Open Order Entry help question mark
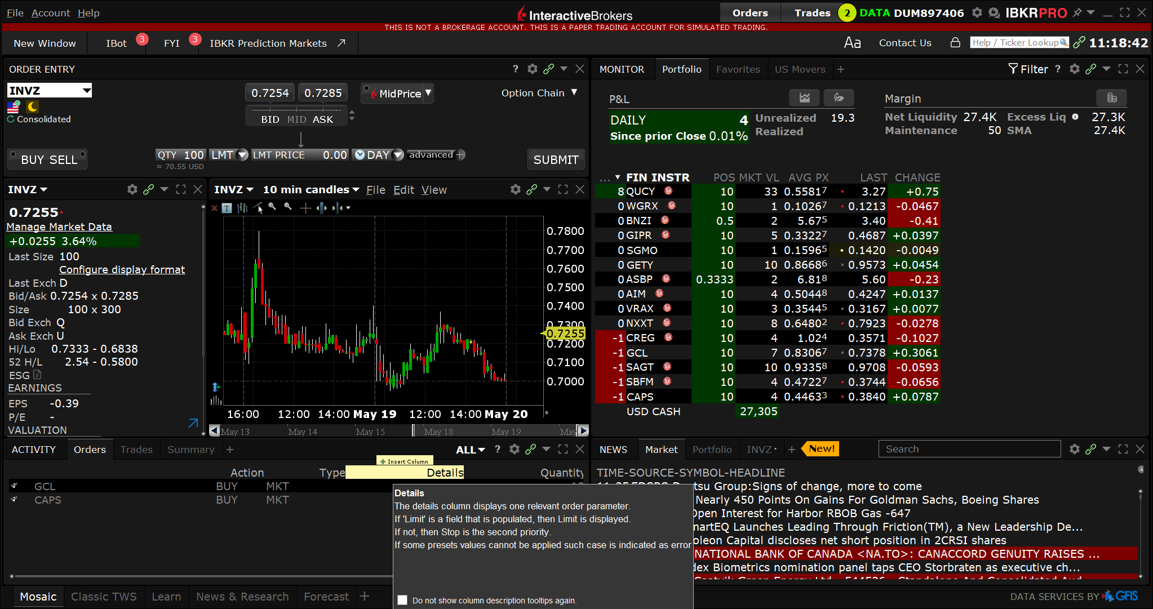The image size is (1153, 609). pos(515,69)
